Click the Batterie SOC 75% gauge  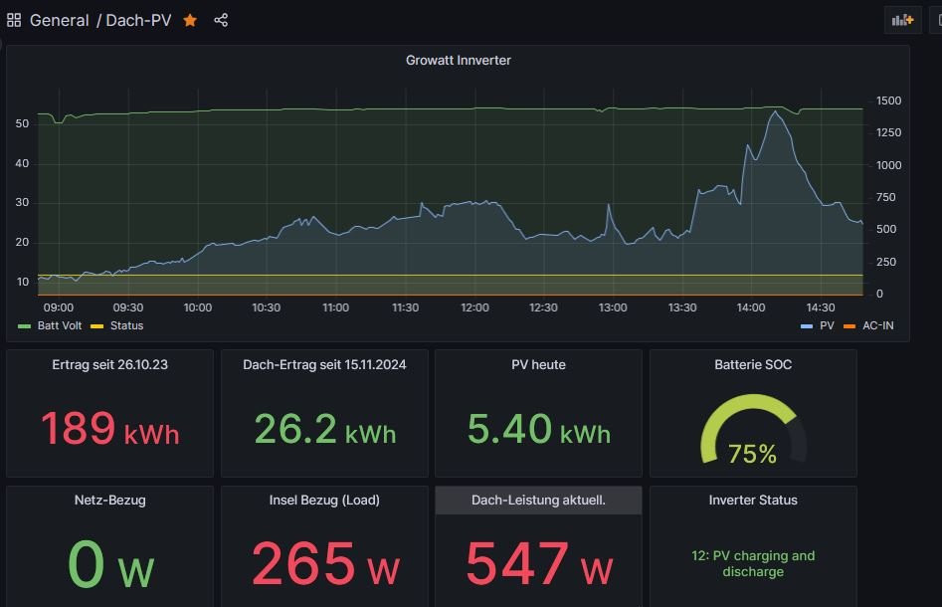click(x=752, y=438)
